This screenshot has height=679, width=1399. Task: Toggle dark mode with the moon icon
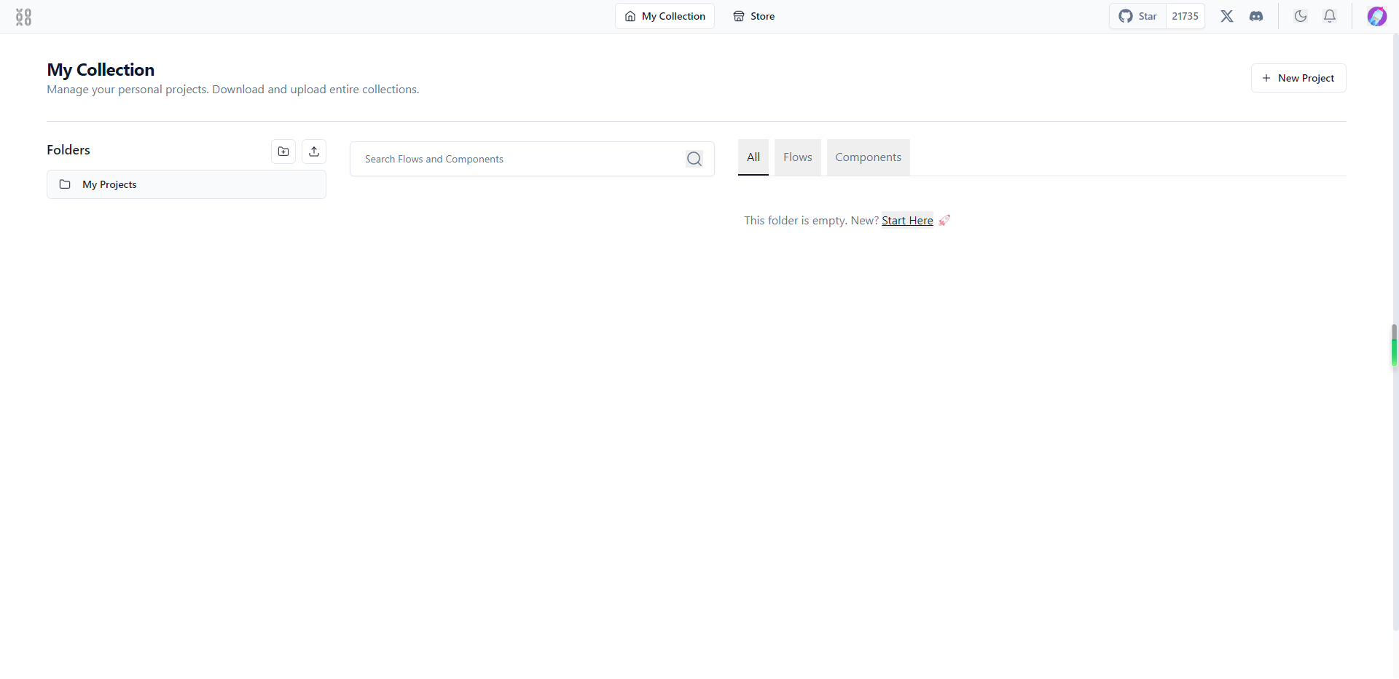tap(1301, 16)
